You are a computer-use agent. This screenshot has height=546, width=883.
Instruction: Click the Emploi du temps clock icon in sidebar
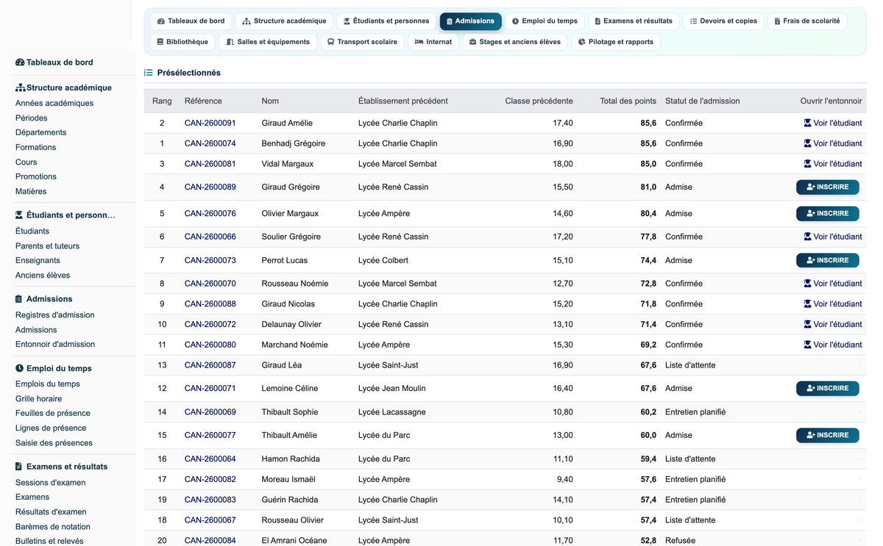click(x=19, y=368)
